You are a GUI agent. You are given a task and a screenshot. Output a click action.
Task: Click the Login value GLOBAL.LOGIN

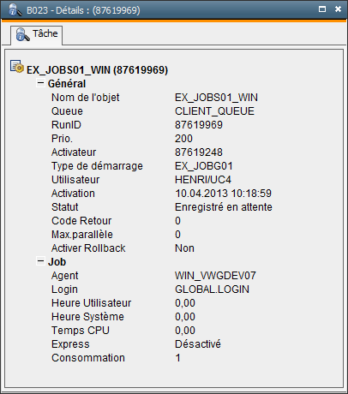pyautogui.click(x=212, y=290)
